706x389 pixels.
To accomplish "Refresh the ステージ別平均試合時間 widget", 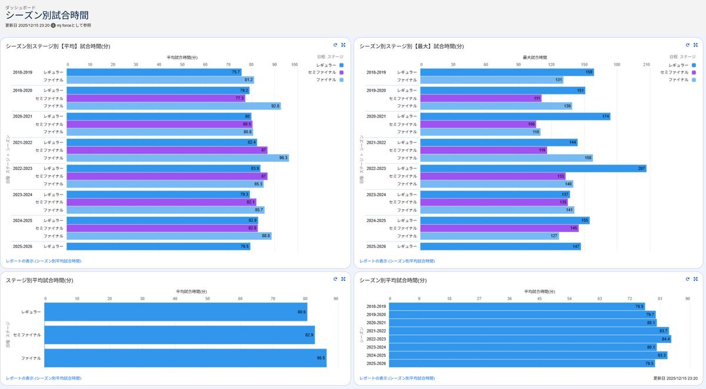I will (335, 279).
